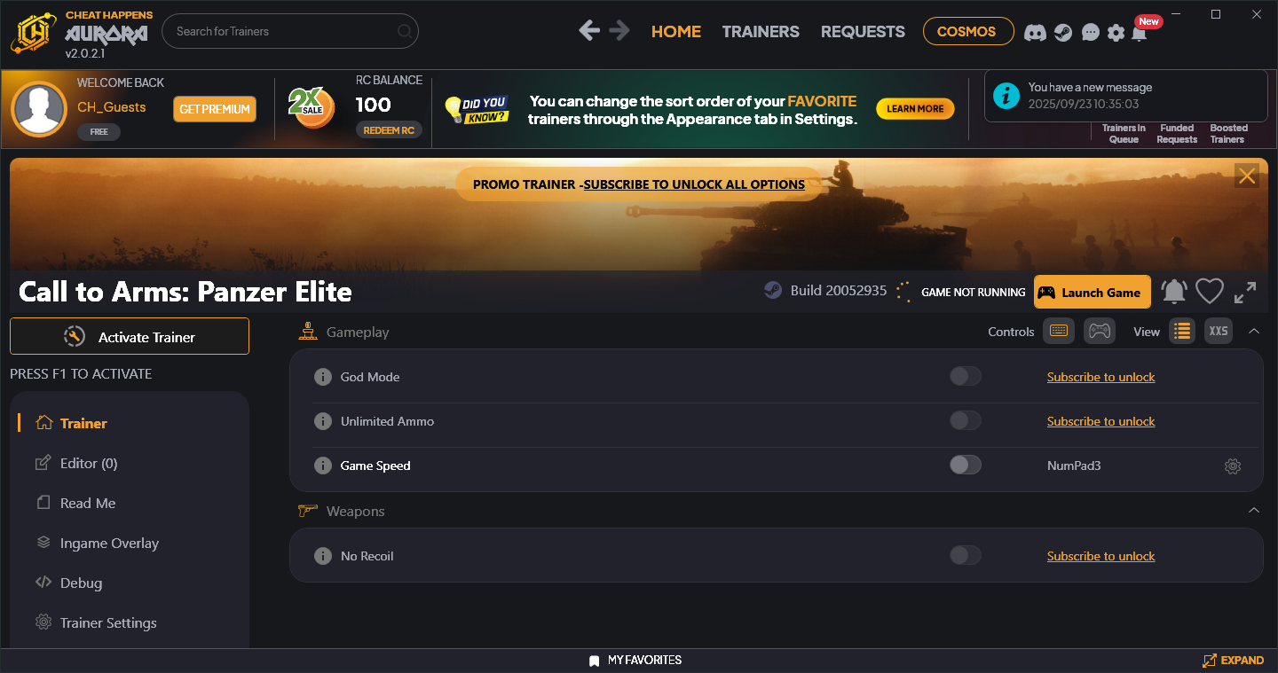Open the Discord icon in header
Screen dimensions: 1278x673
[1035, 32]
